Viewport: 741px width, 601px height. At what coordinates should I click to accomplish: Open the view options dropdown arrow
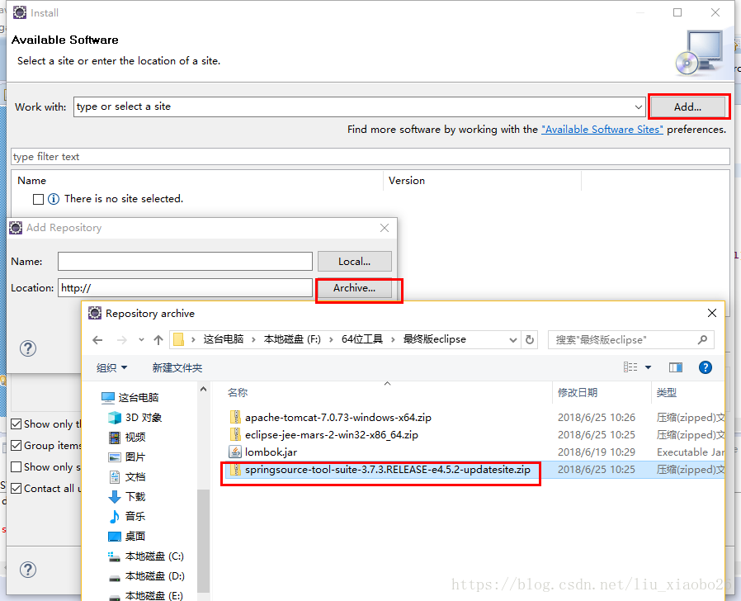tap(648, 367)
